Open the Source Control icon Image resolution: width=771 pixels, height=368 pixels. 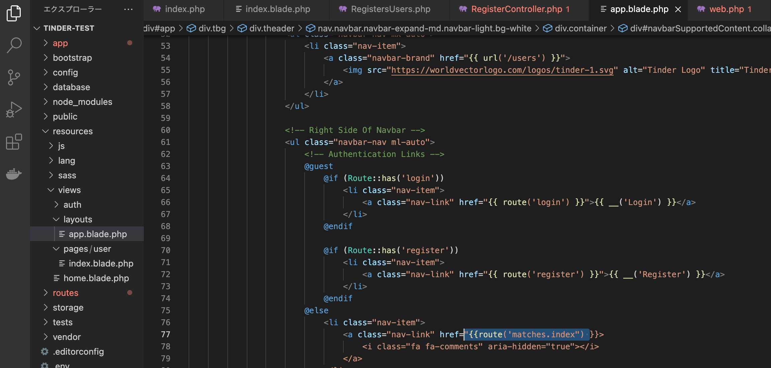click(13, 77)
